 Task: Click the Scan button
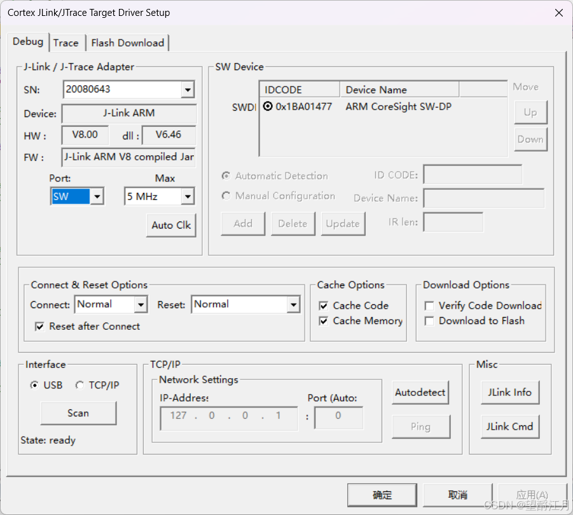pos(78,413)
